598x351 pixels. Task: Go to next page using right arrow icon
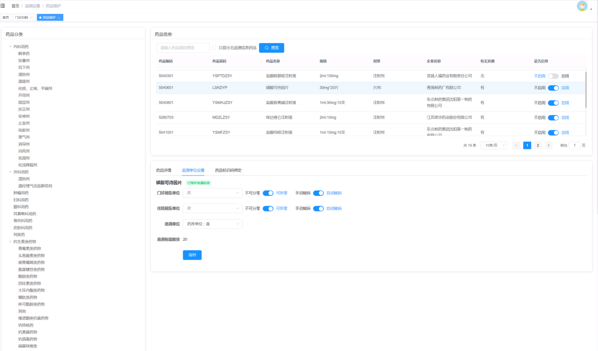548,145
